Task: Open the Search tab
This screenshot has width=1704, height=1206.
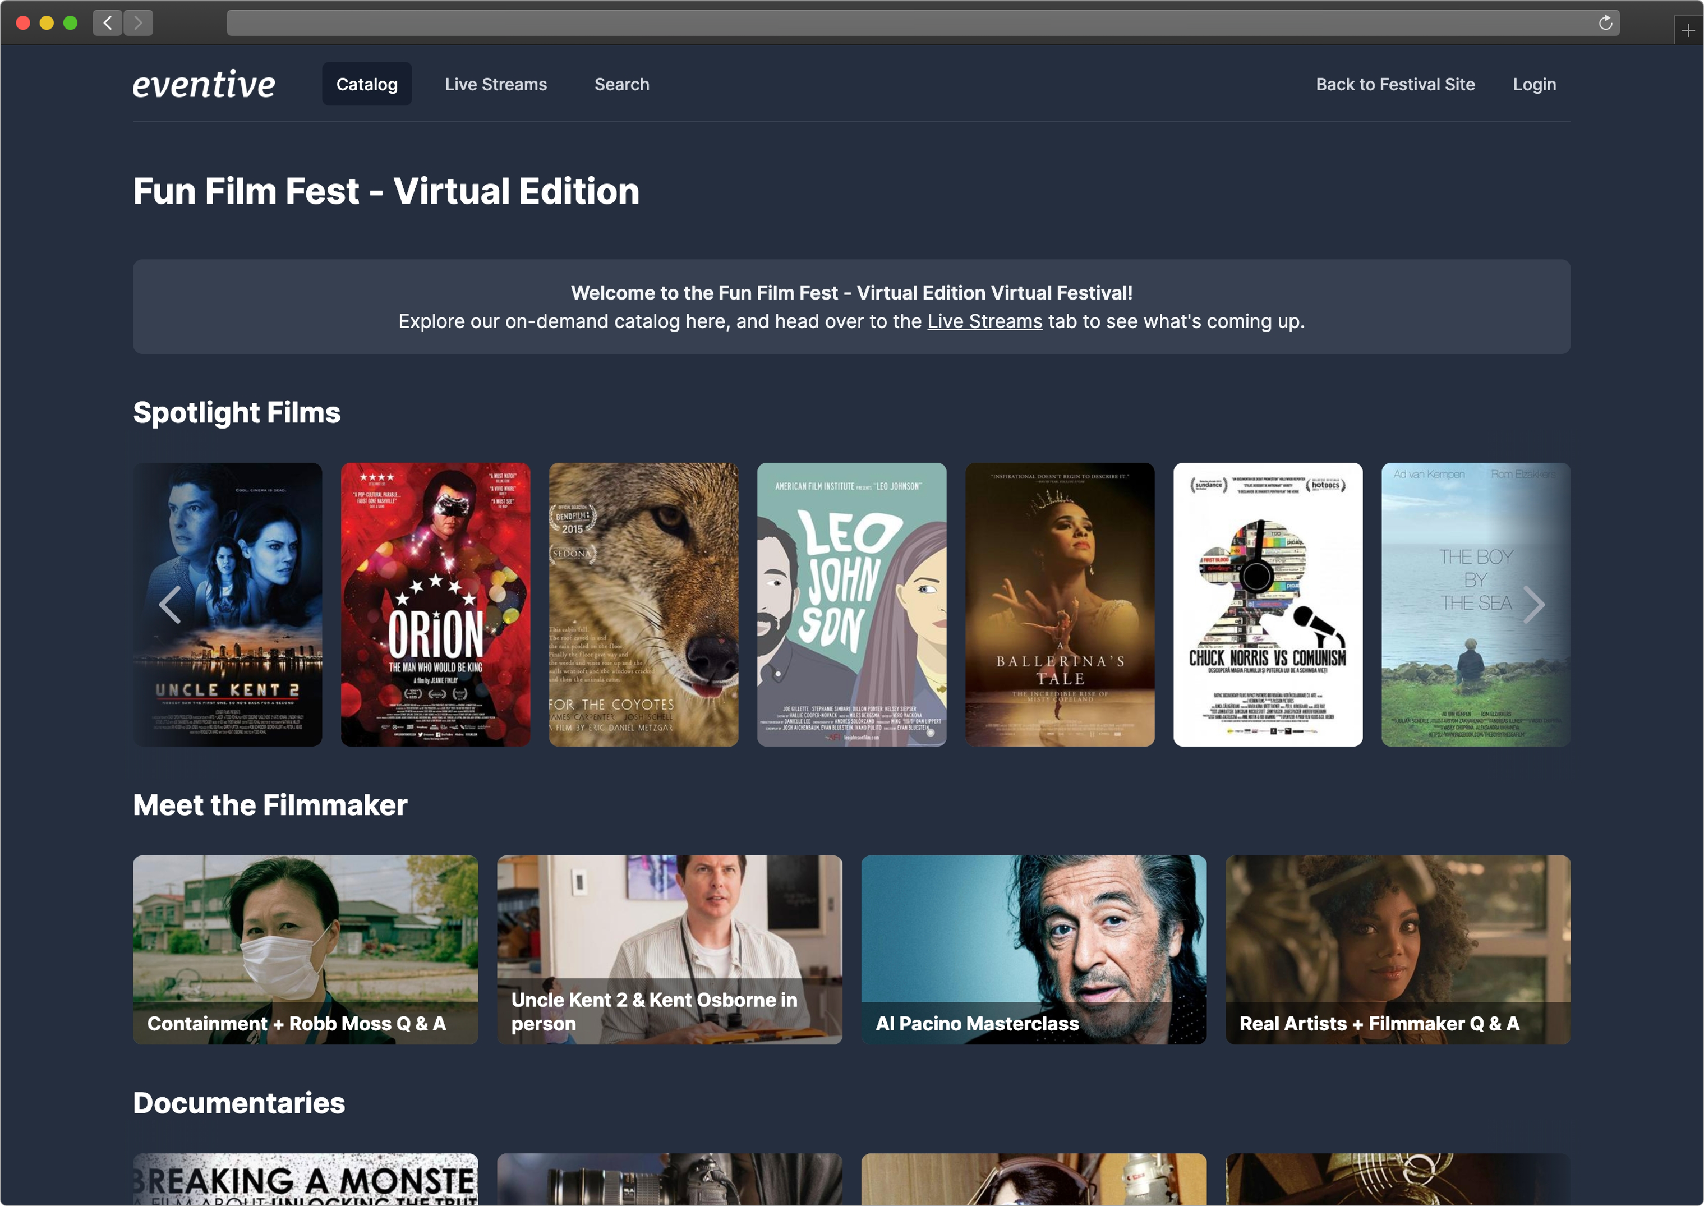Action: pos(621,84)
